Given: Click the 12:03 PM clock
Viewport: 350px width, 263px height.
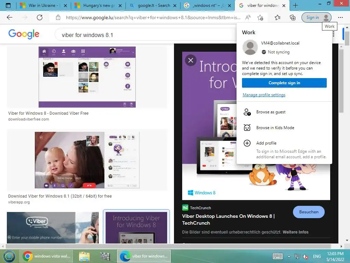Looking at the screenshot, I should pos(335,254).
